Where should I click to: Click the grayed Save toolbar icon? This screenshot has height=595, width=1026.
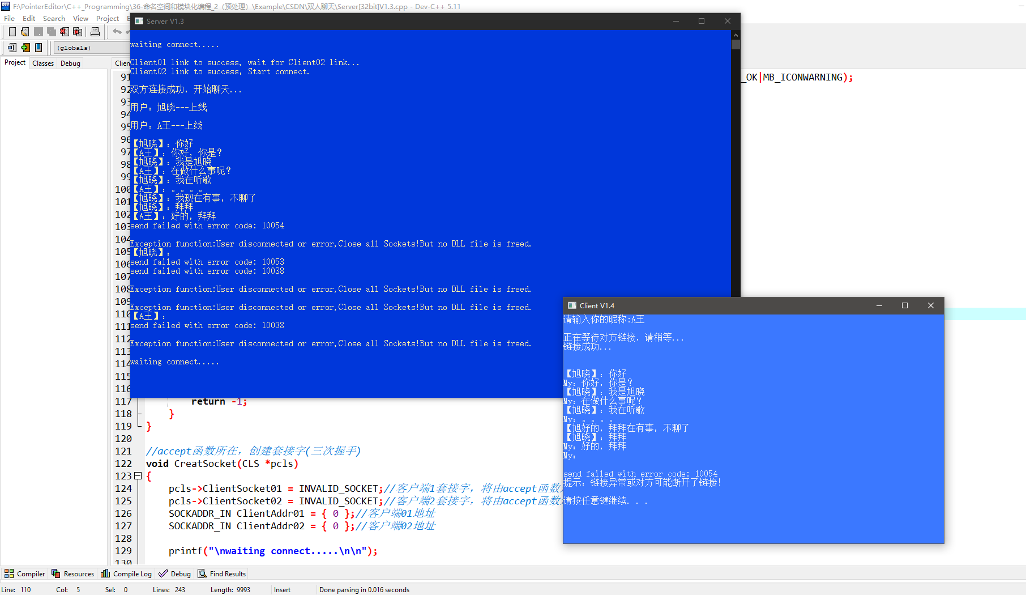[x=39, y=32]
